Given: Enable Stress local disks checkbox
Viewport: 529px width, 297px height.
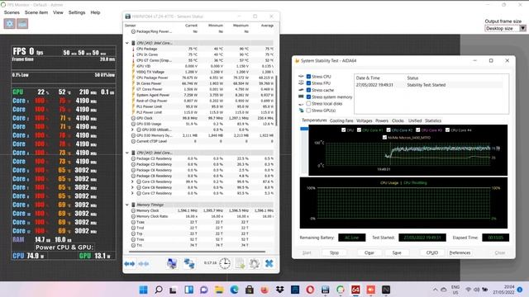Looking at the screenshot, I should [308, 103].
